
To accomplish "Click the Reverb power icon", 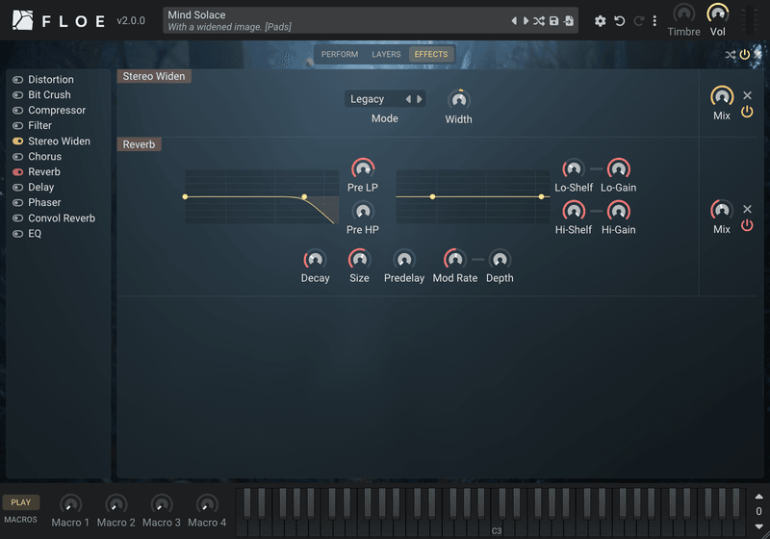I will (747, 225).
